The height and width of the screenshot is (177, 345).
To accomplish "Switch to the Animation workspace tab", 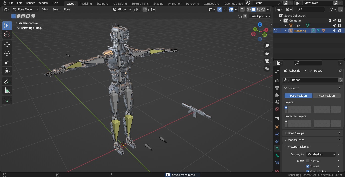I will coord(175,3).
